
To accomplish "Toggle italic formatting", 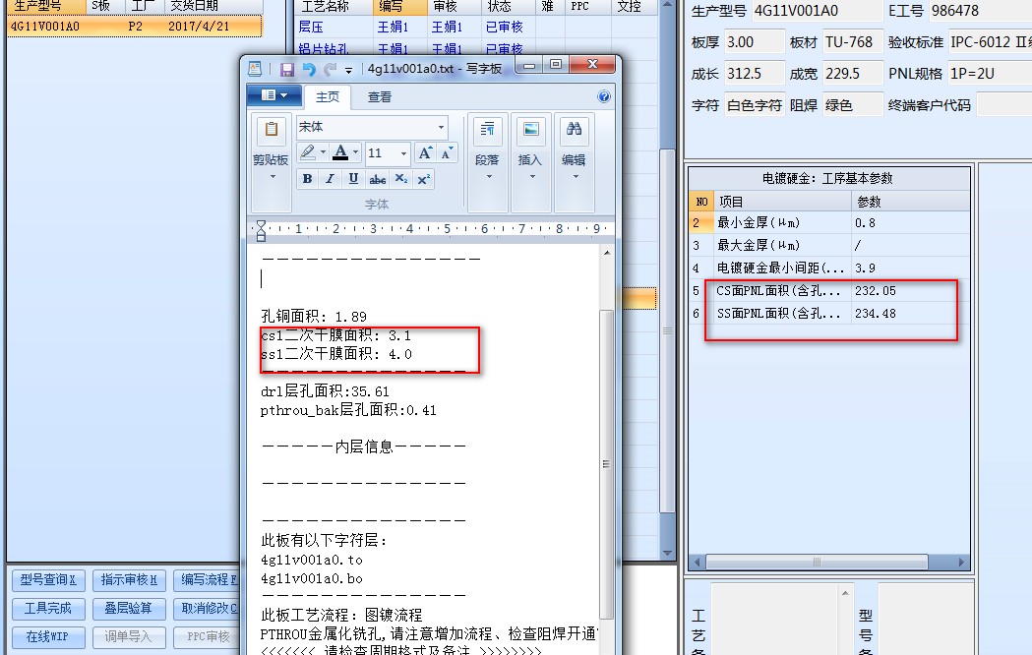I will (x=331, y=179).
